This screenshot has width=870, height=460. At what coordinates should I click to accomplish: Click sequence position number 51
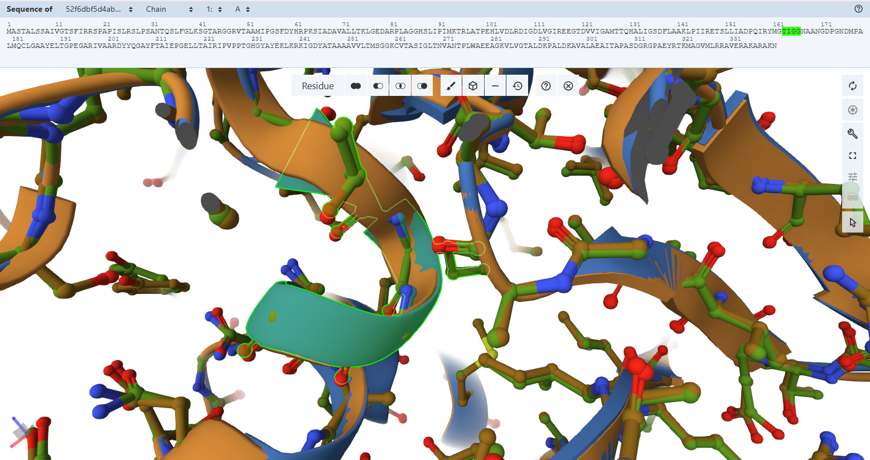(x=250, y=25)
